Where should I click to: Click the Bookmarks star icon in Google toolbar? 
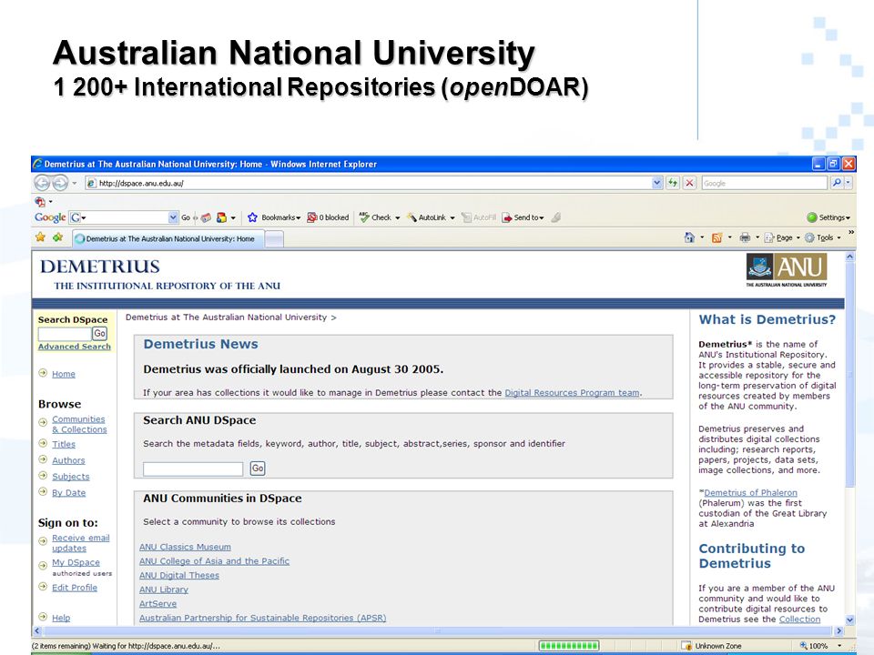pyautogui.click(x=252, y=217)
